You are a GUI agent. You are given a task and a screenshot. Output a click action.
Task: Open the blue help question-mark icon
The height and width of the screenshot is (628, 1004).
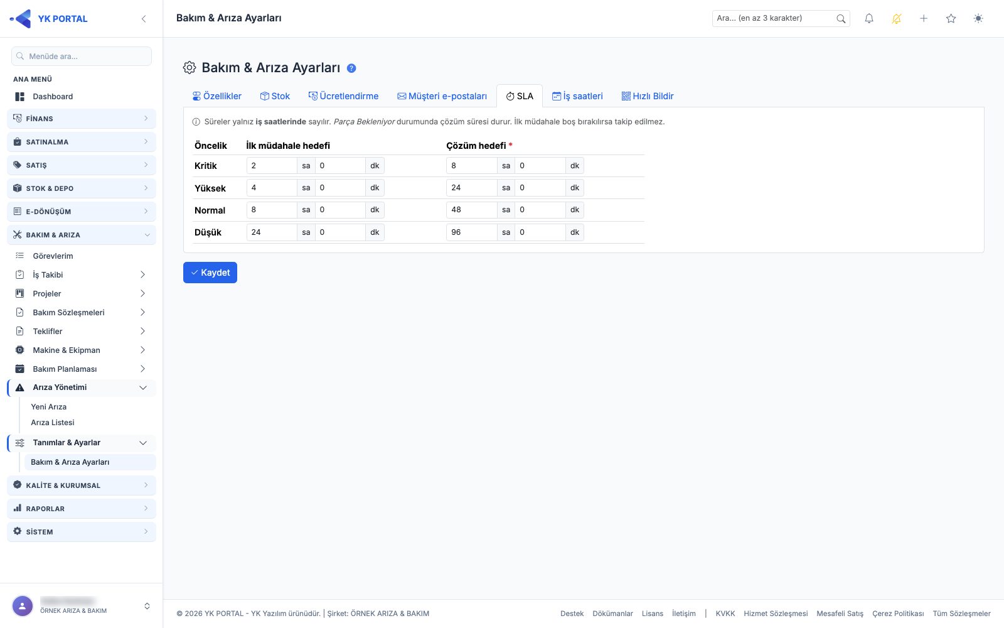[x=351, y=68]
